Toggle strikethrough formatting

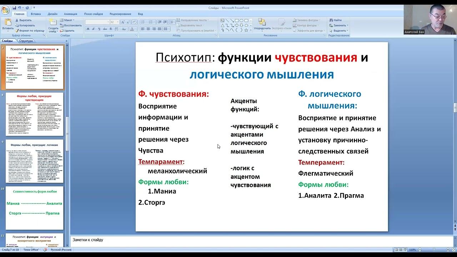pos(105,29)
